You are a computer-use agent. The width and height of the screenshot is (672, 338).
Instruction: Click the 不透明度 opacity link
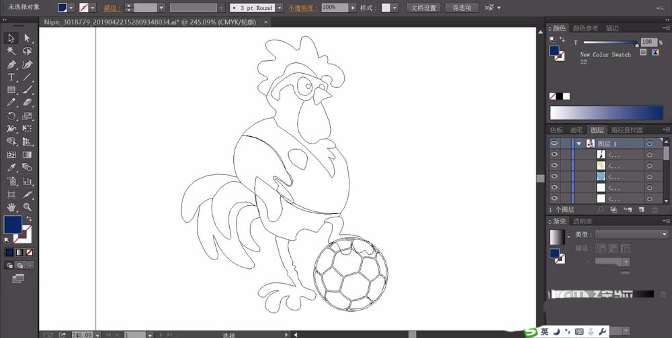303,8
